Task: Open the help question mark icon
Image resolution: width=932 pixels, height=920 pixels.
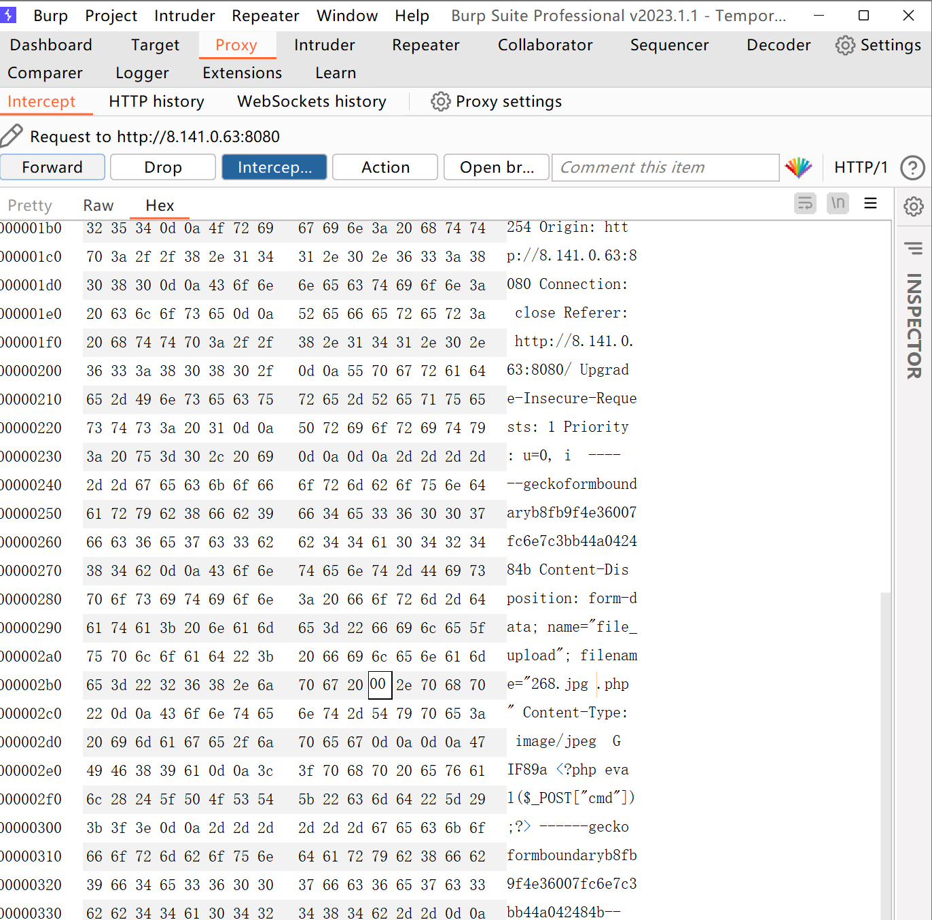Action: 912,167
